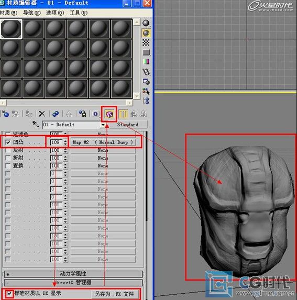Image resolution: width=297 pixels, height=300 pixels.
Task: Click the Go to Parent icon
Action: coord(134,114)
